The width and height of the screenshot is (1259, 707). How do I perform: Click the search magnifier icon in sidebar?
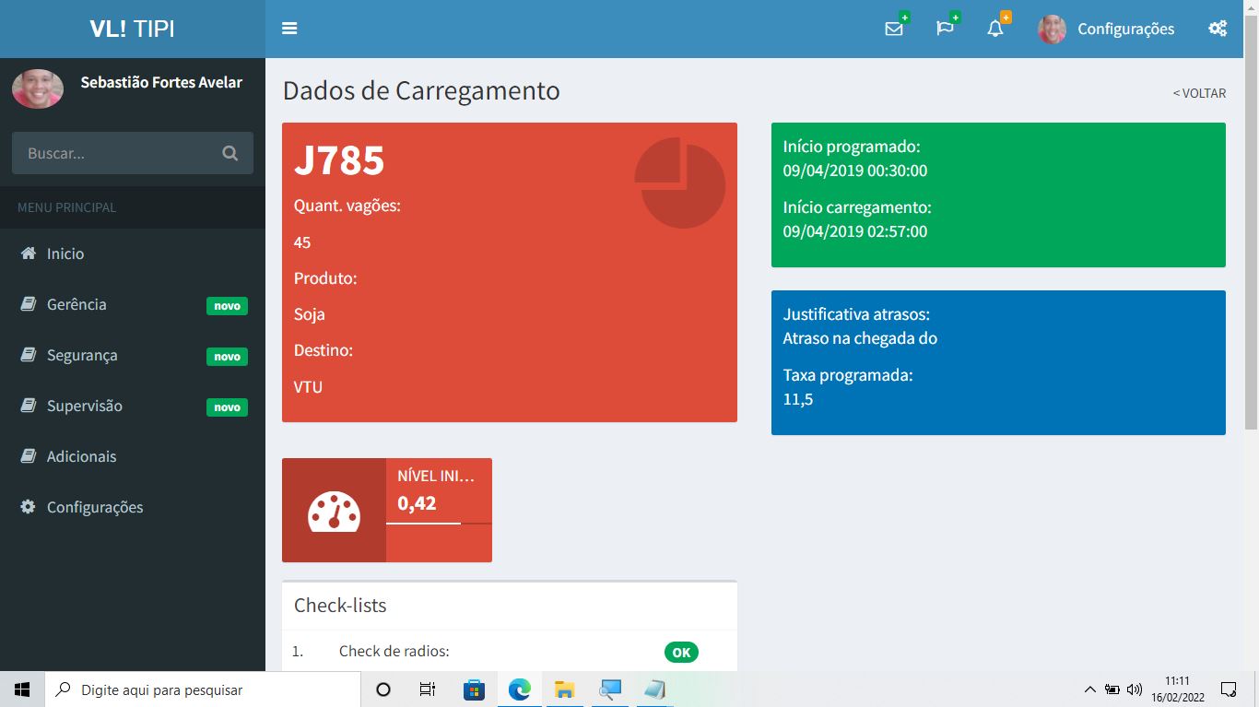pyautogui.click(x=230, y=154)
